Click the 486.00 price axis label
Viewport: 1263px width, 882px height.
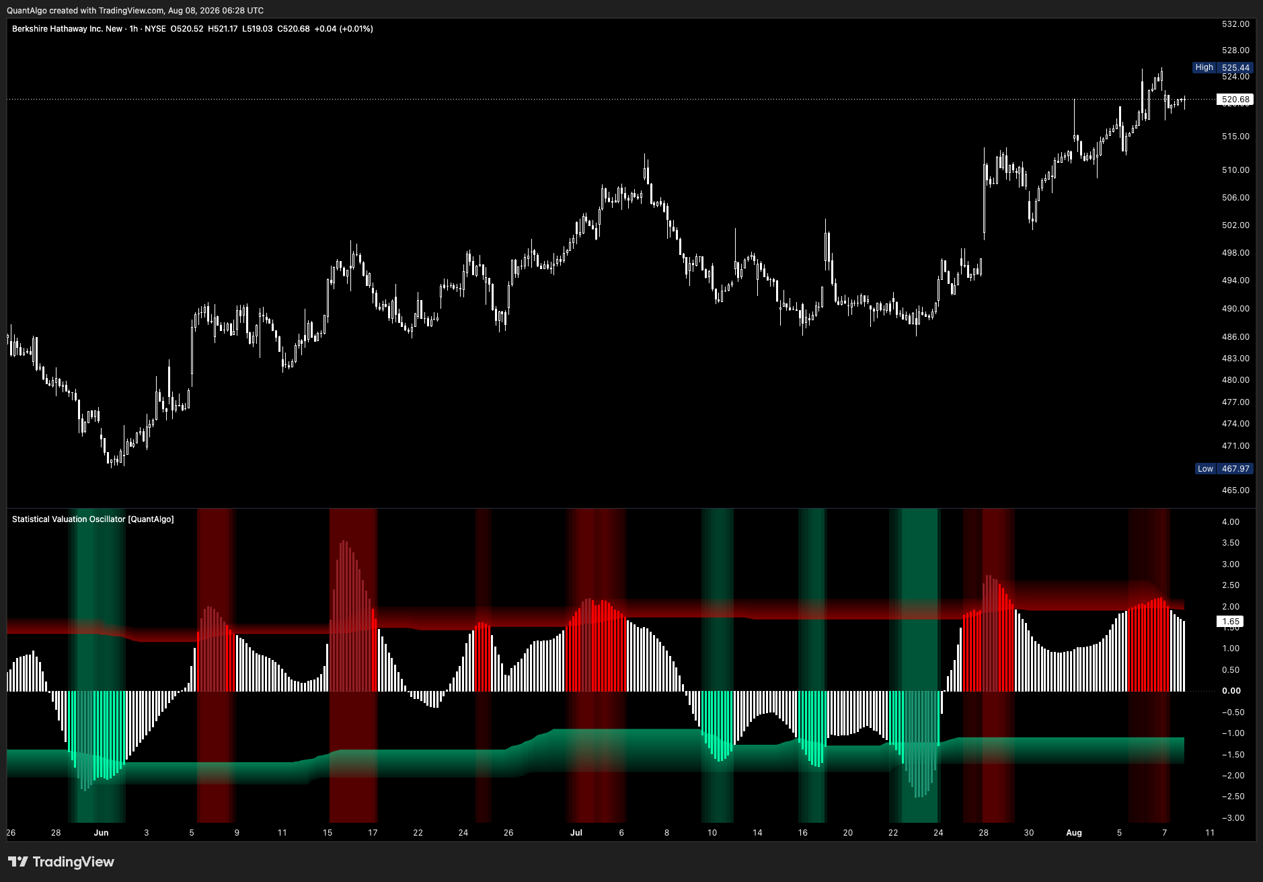[x=1235, y=337]
